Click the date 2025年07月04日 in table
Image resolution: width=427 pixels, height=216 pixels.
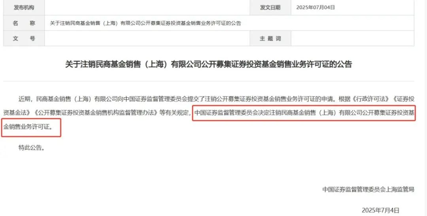(316, 8)
